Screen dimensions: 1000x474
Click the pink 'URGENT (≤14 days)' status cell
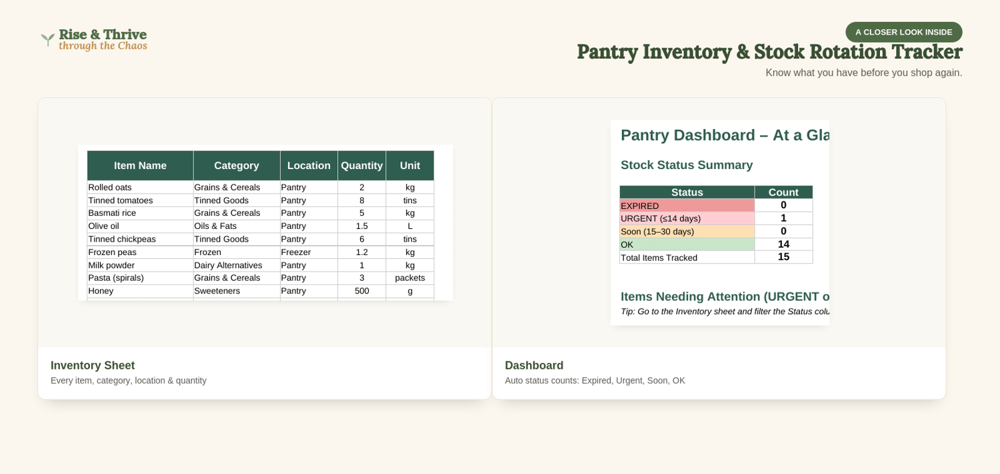pos(687,218)
